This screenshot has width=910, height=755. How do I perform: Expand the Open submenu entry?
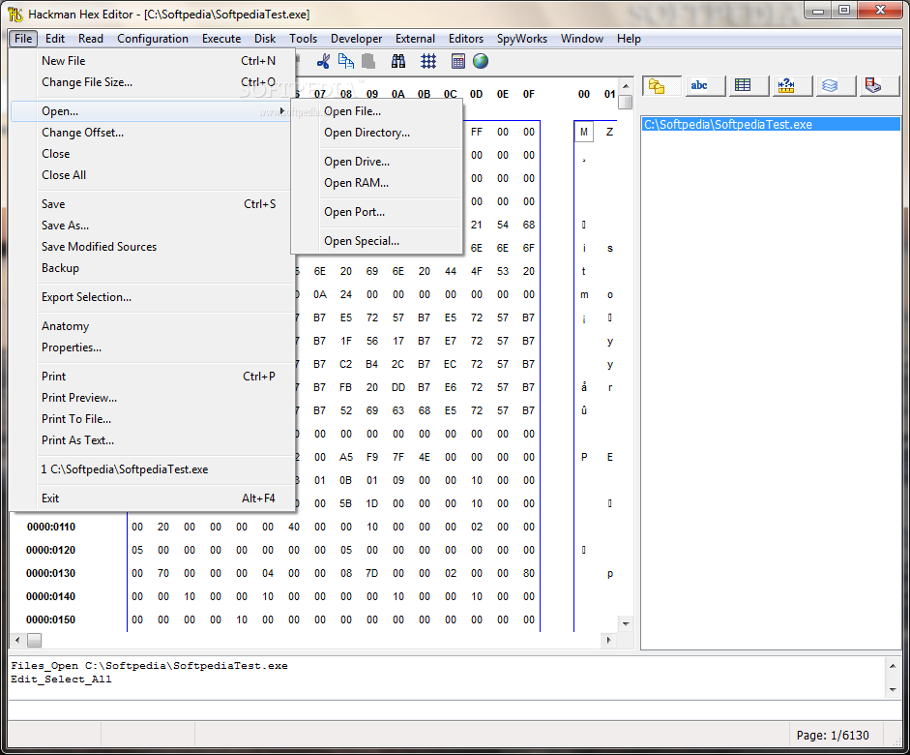click(x=151, y=111)
